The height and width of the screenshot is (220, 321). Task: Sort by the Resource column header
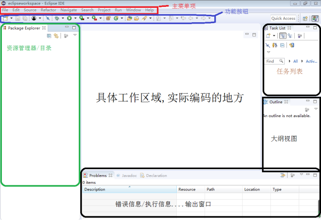click(191, 189)
